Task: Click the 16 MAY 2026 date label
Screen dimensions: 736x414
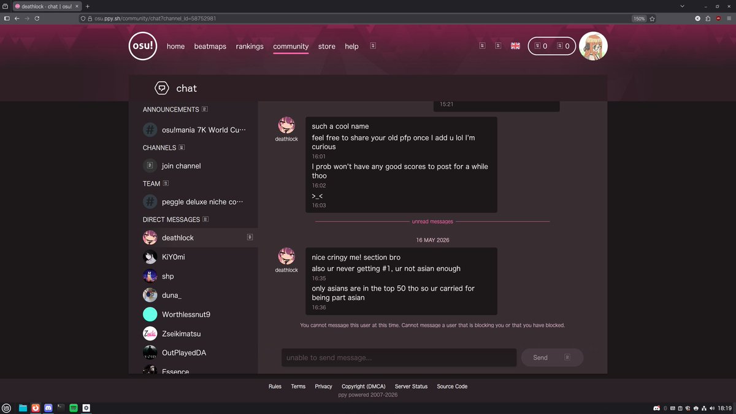Action: click(432, 240)
